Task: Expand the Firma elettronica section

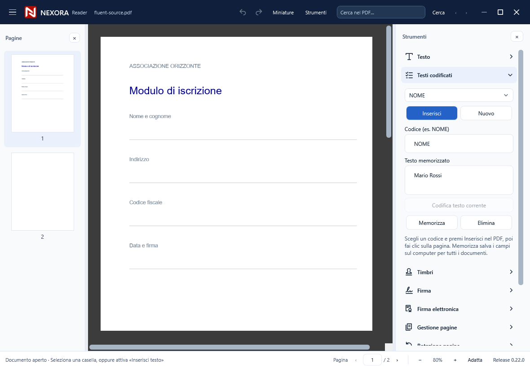Action: [511, 309]
